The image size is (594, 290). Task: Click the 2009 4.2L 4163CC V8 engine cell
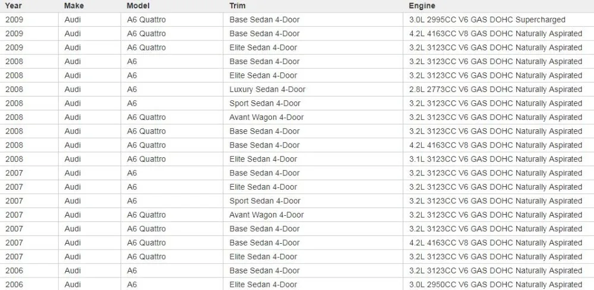pos(498,34)
